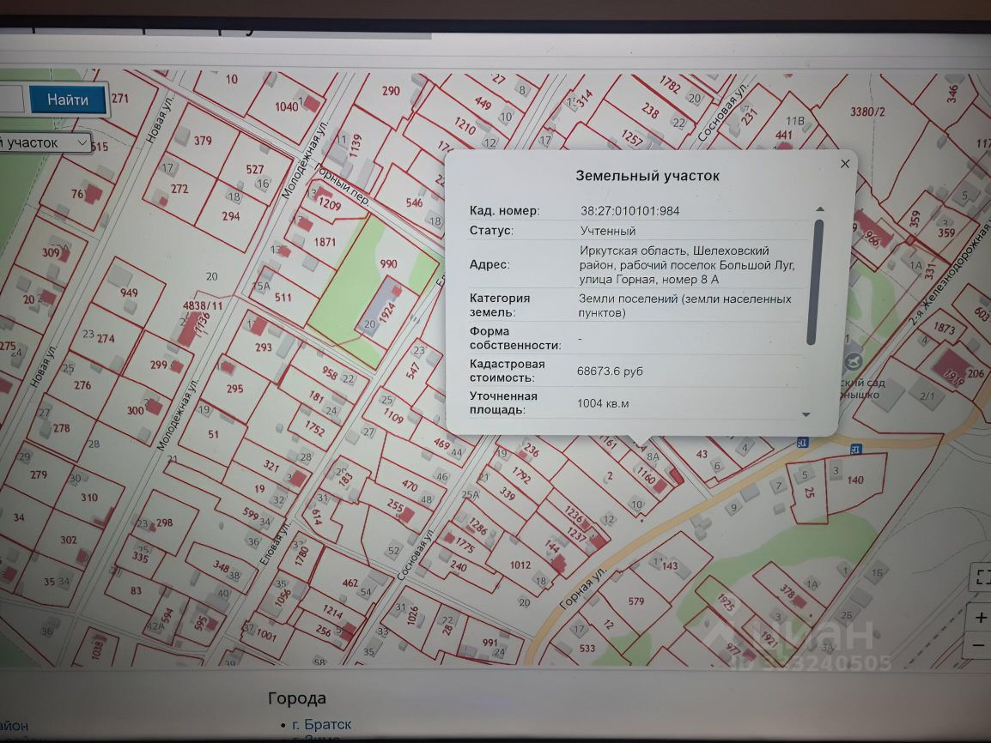
Task: Click the kindergarten rocking horse icon
Action: [854, 362]
